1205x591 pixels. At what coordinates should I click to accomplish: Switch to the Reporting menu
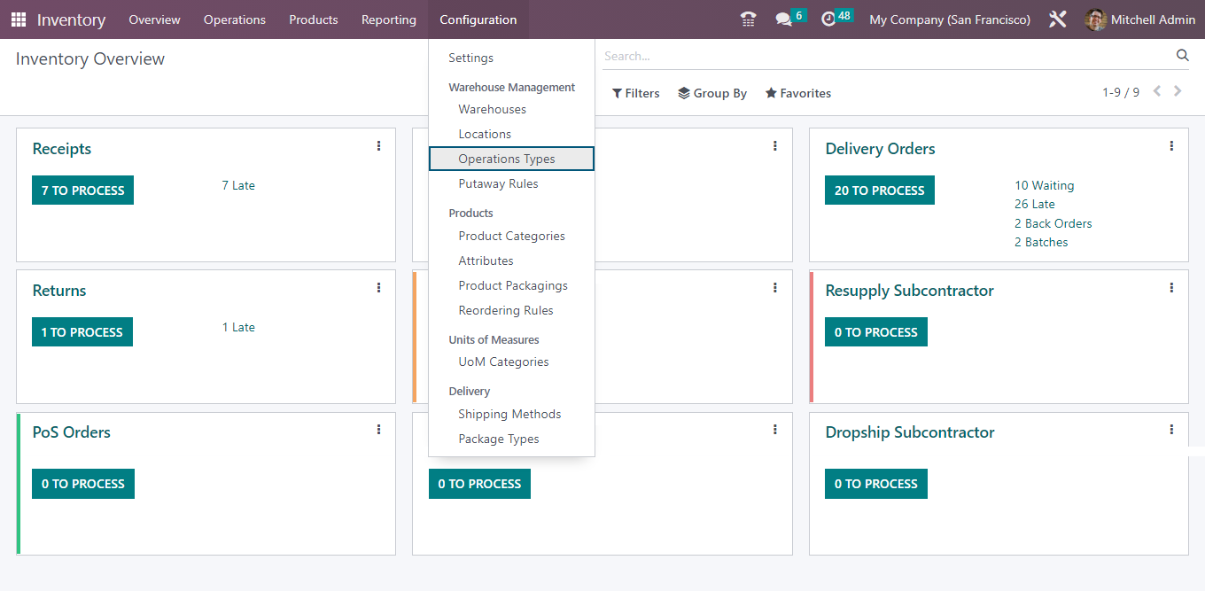388,19
